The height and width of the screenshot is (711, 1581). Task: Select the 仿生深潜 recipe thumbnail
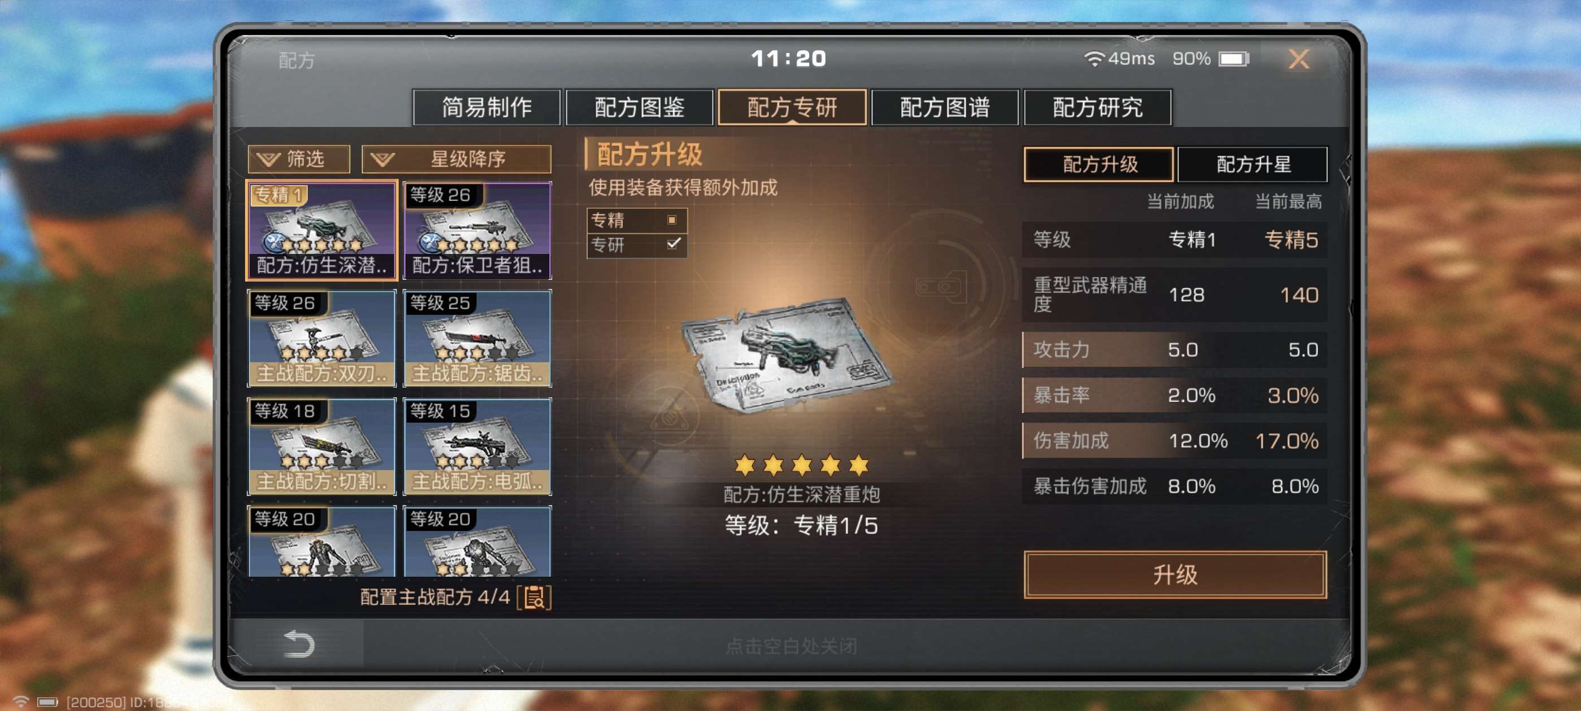tap(322, 230)
